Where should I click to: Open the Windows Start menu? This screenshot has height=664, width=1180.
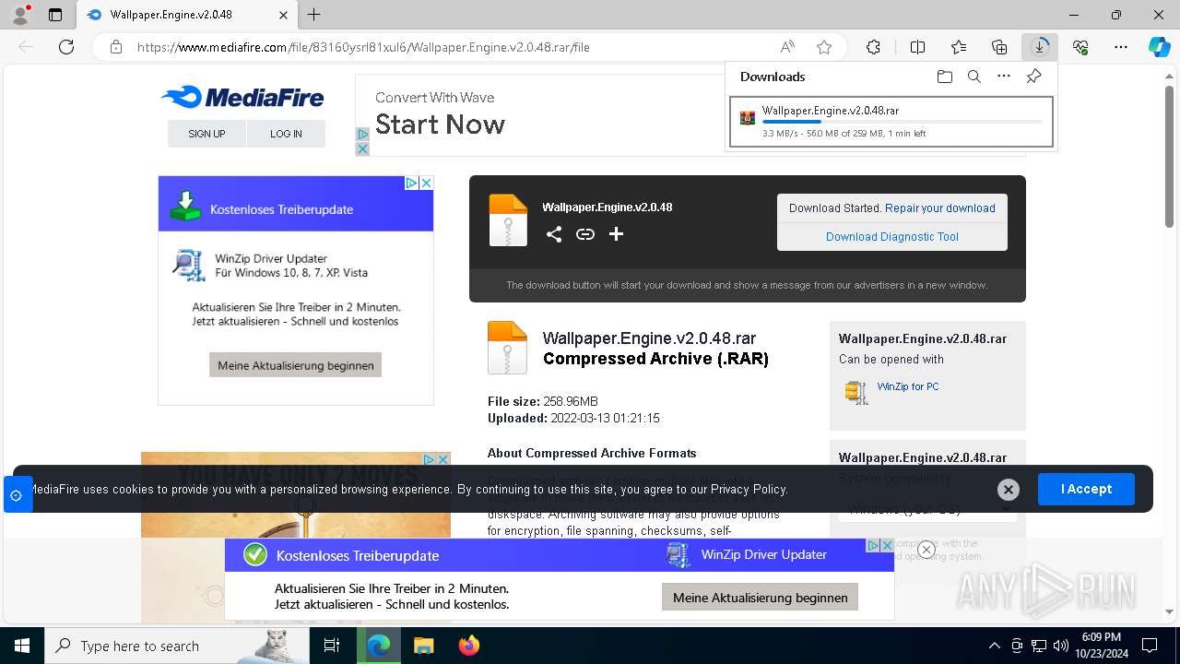click(x=22, y=646)
